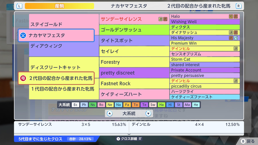Select the ナカヤマフェスタ sire cell

(56, 35)
